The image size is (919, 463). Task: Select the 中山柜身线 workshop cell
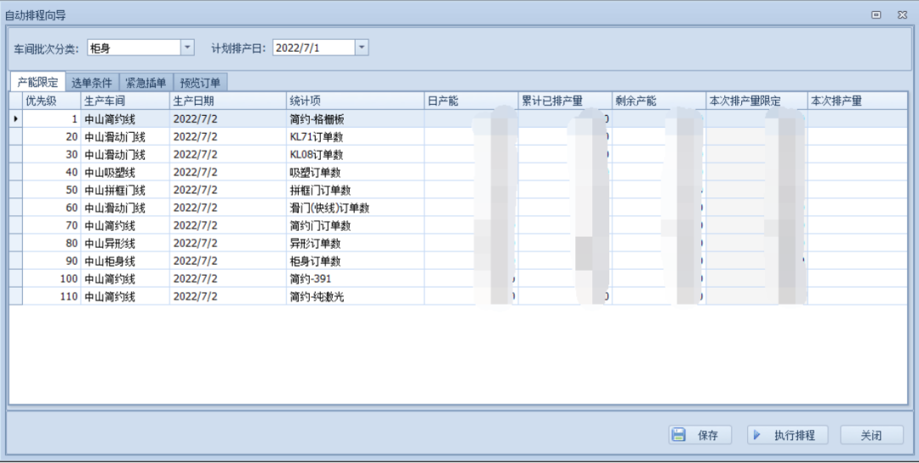pos(125,261)
